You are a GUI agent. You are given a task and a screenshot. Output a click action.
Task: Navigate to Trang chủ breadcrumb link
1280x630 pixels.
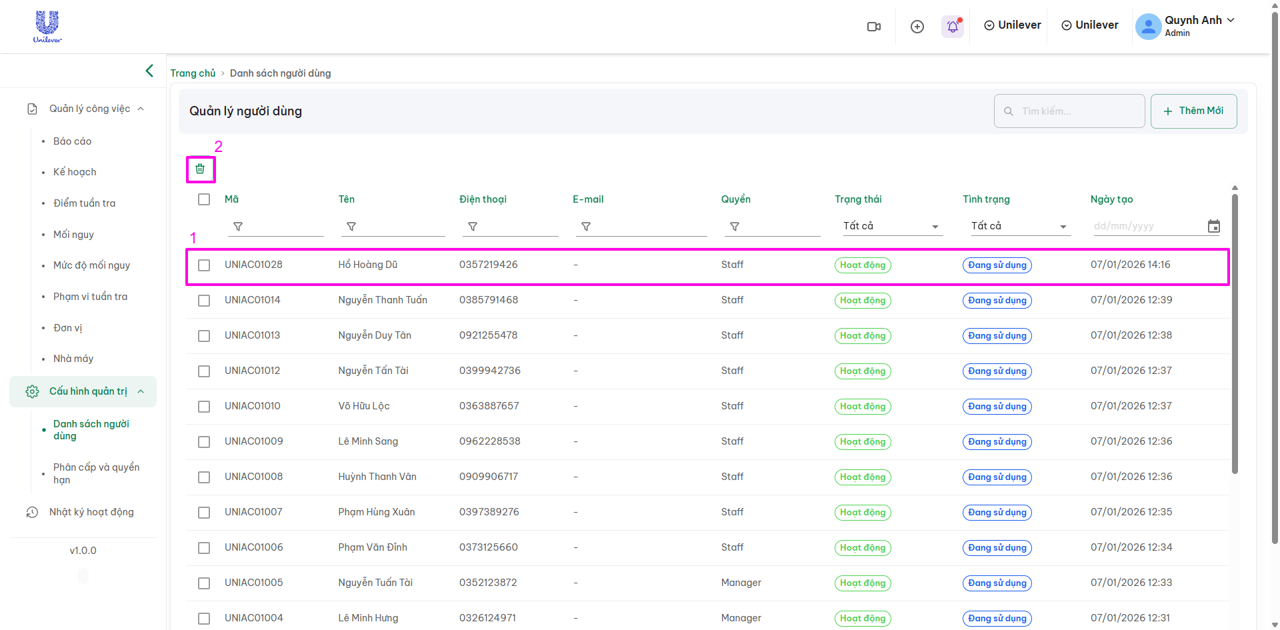click(x=193, y=73)
